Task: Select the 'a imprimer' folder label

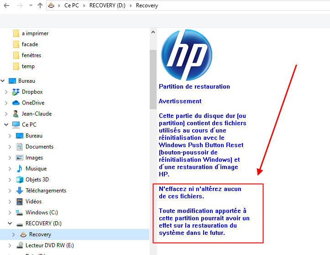Action: click(x=35, y=33)
